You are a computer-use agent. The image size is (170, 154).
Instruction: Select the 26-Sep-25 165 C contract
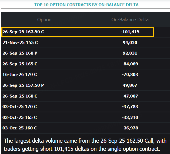tap(20, 64)
